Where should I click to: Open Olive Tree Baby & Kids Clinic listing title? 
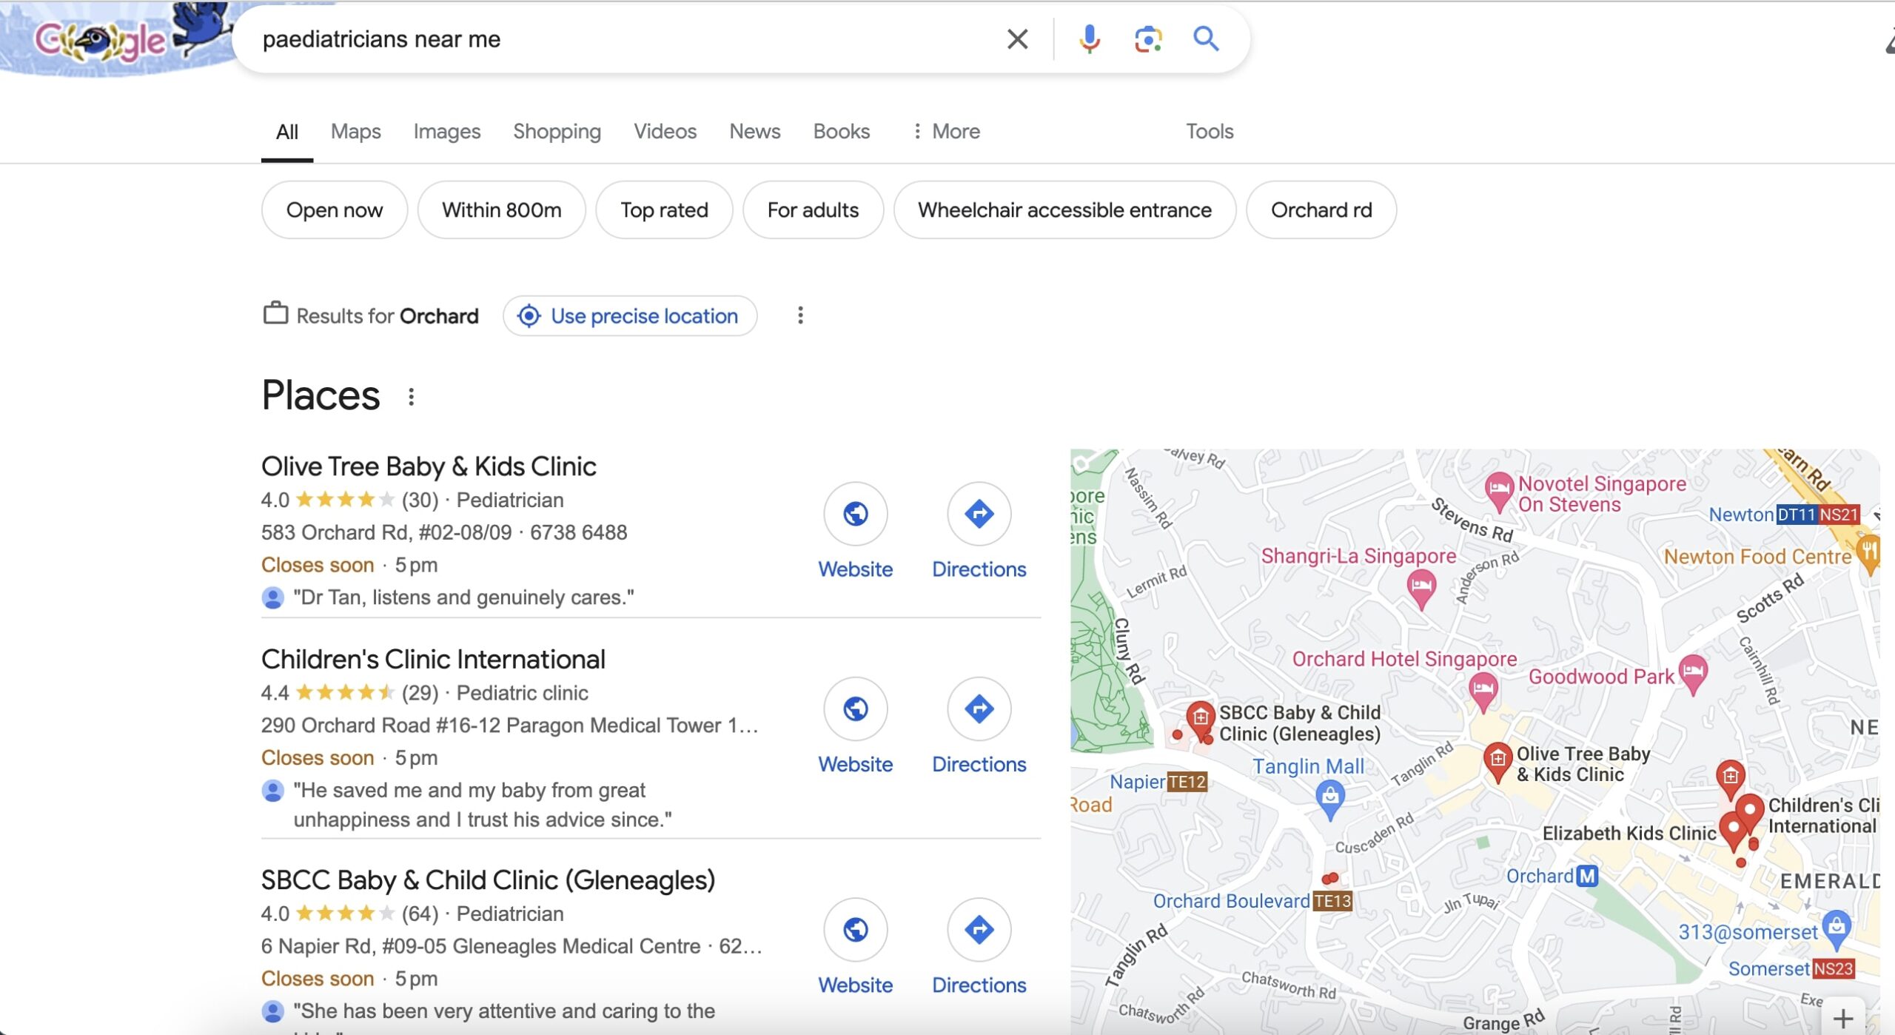(429, 467)
